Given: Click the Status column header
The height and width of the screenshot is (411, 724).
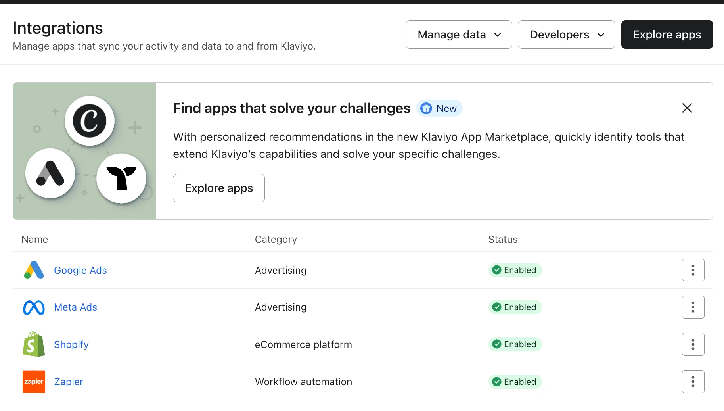Looking at the screenshot, I should pyautogui.click(x=503, y=239).
